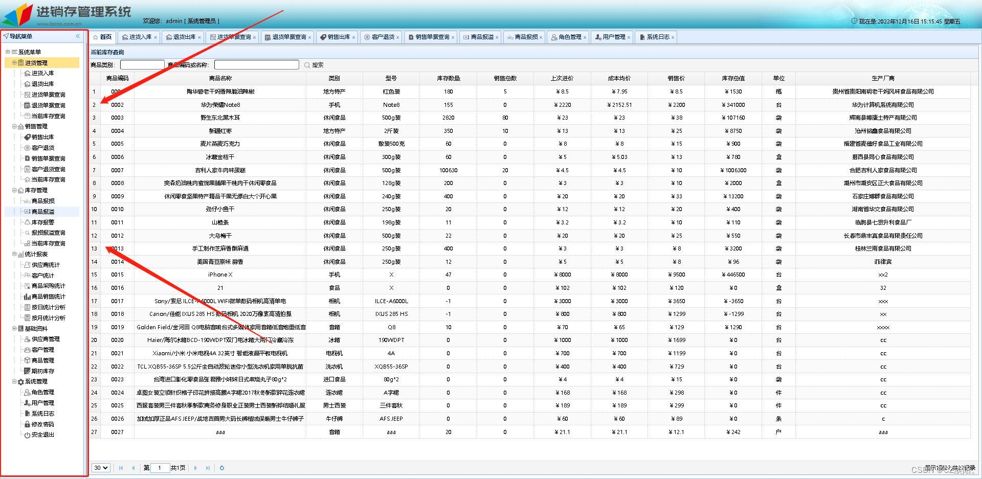Go to next page button

coord(195,468)
